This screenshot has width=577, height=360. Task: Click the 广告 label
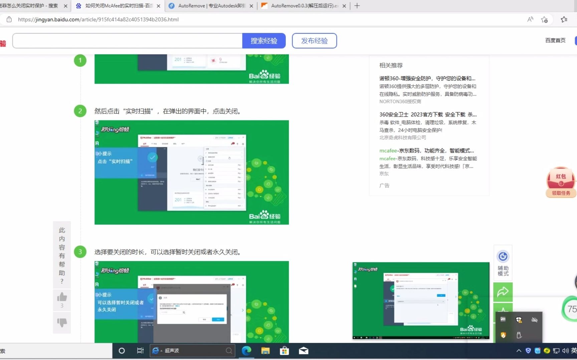[x=384, y=185]
